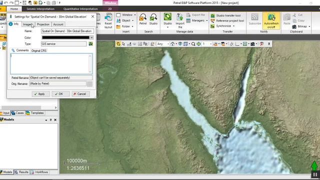Click the browse button beside Orig. filename
The width and height of the screenshot is (320, 180).
tap(89, 84)
